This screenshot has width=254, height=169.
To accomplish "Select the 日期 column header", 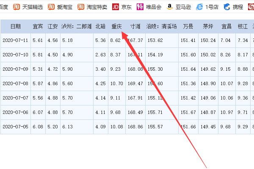I will tap(16, 26).
